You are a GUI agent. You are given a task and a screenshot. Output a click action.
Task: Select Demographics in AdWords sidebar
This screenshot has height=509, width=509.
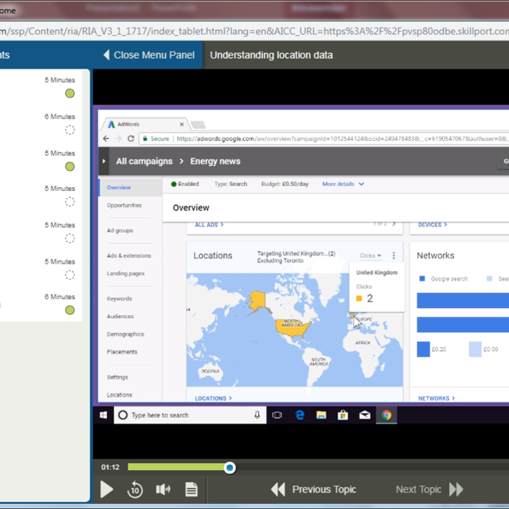(125, 335)
